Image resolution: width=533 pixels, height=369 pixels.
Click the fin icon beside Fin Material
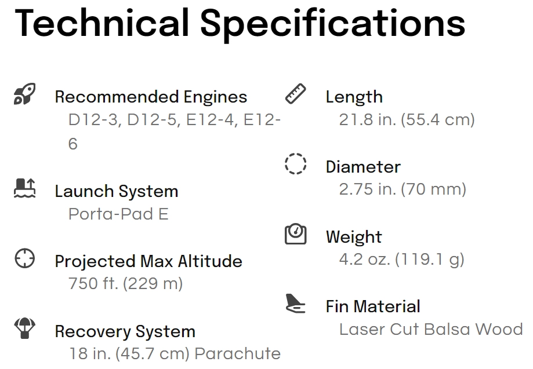(x=295, y=304)
